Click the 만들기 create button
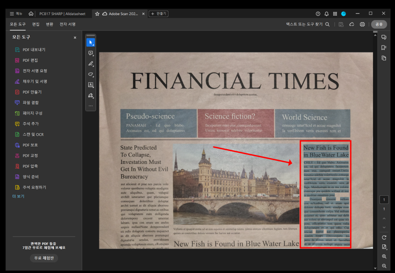Image resolution: width=395 pixels, height=273 pixels. [159, 13]
